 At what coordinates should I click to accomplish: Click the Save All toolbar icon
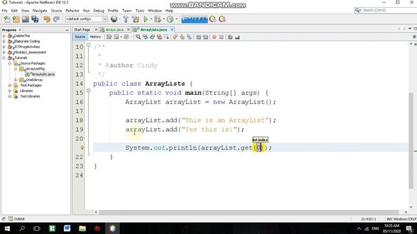[x=35, y=19]
